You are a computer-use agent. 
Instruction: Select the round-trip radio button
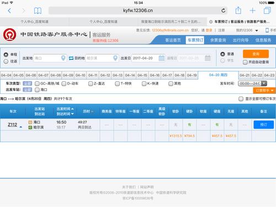tap(6, 61)
